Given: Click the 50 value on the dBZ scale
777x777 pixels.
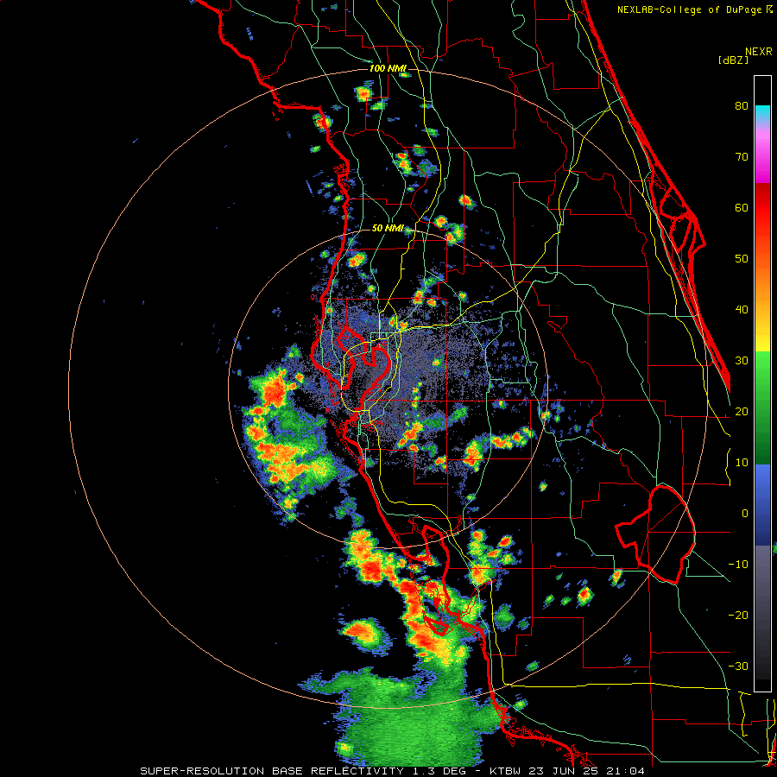Looking at the screenshot, I should coord(742,259).
